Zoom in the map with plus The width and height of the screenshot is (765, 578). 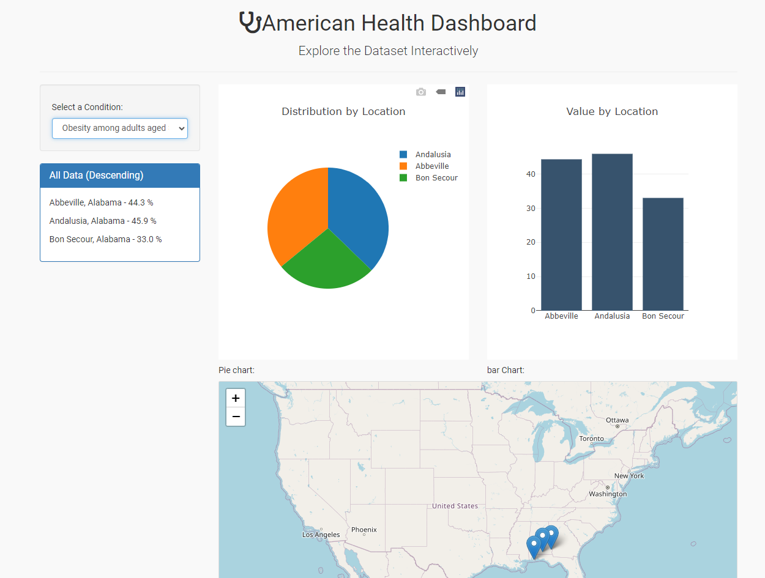[236, 398]
